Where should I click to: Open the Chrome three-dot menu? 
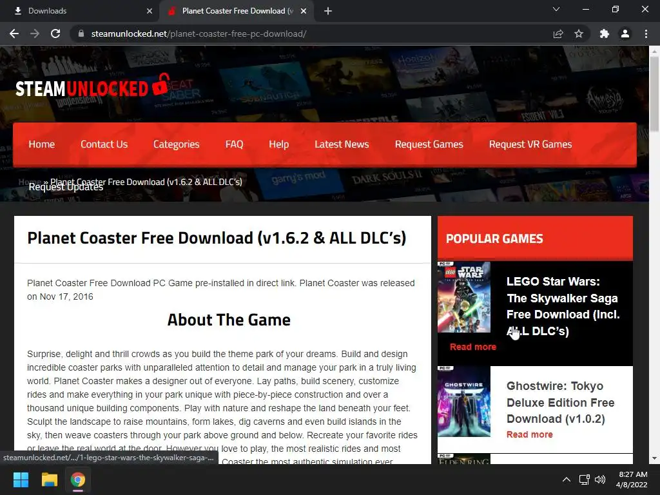(x=646, y=34)
